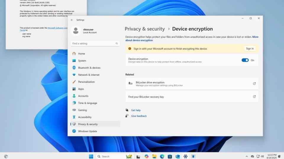Click the System monitor icon in the sidebar
Image resolution: width=284 pixels, height=159 pixels.
point(74,61)
